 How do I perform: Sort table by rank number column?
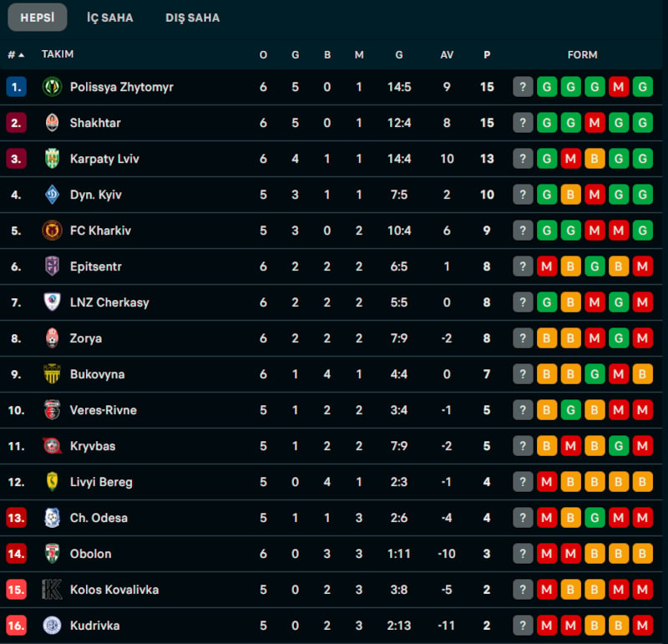tap(16, 54)
